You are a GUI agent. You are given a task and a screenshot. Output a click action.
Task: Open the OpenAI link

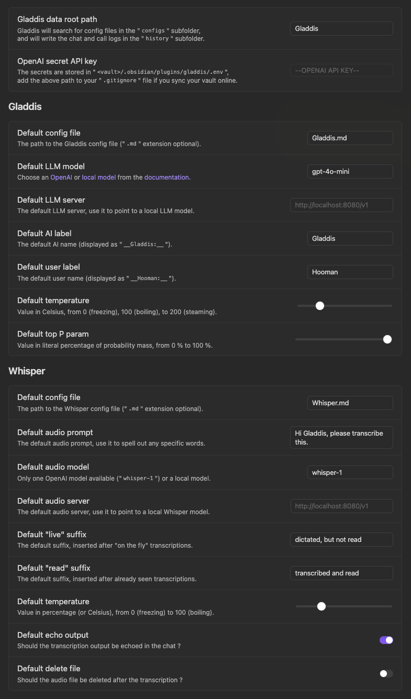[x=61, y=177]
